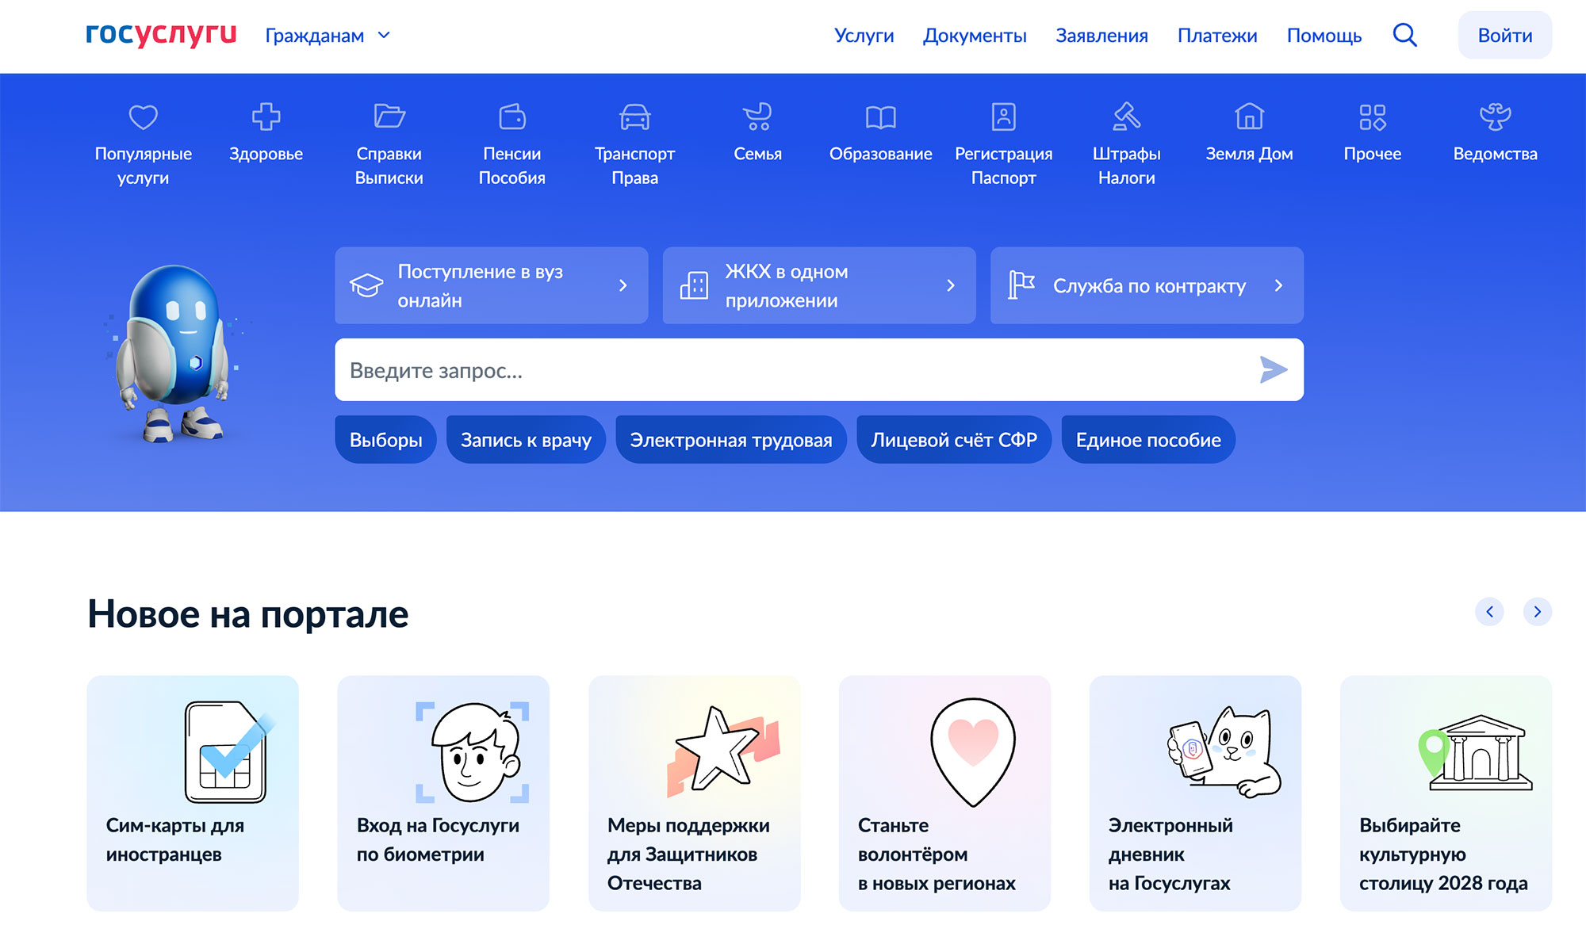Open the Земля Дом house icon
Viewport: 1586px width, 944px height.
pos(1250,117)
